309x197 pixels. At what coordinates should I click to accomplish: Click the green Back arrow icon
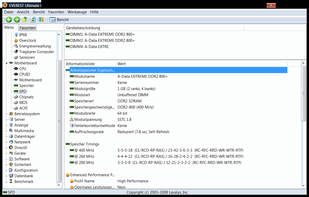point(9,19)
